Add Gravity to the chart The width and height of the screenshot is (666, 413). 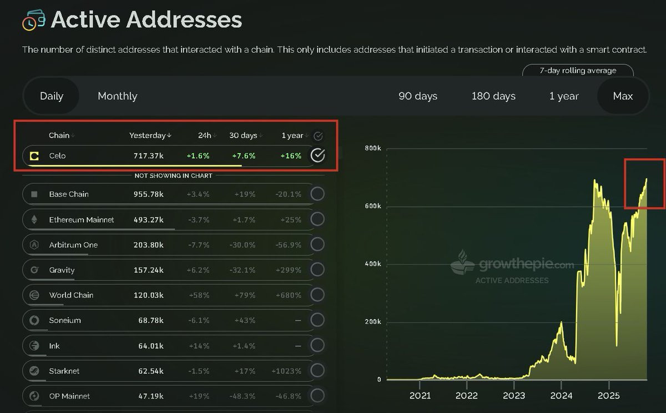[x=317, y=270]
